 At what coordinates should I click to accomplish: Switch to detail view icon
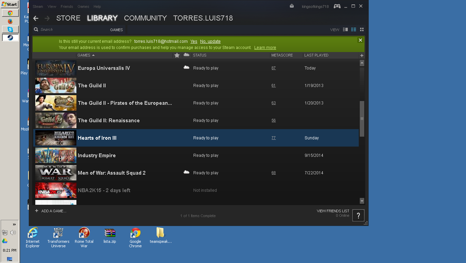click(x=345, y=30)
